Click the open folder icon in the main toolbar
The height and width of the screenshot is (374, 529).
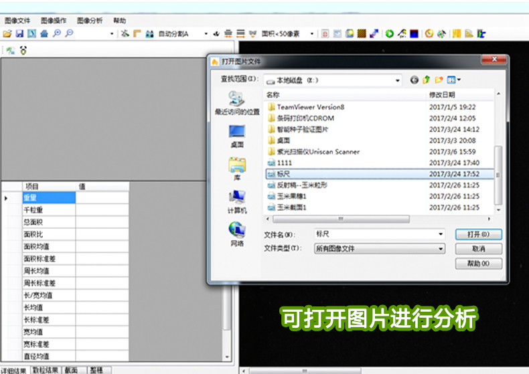7,33
